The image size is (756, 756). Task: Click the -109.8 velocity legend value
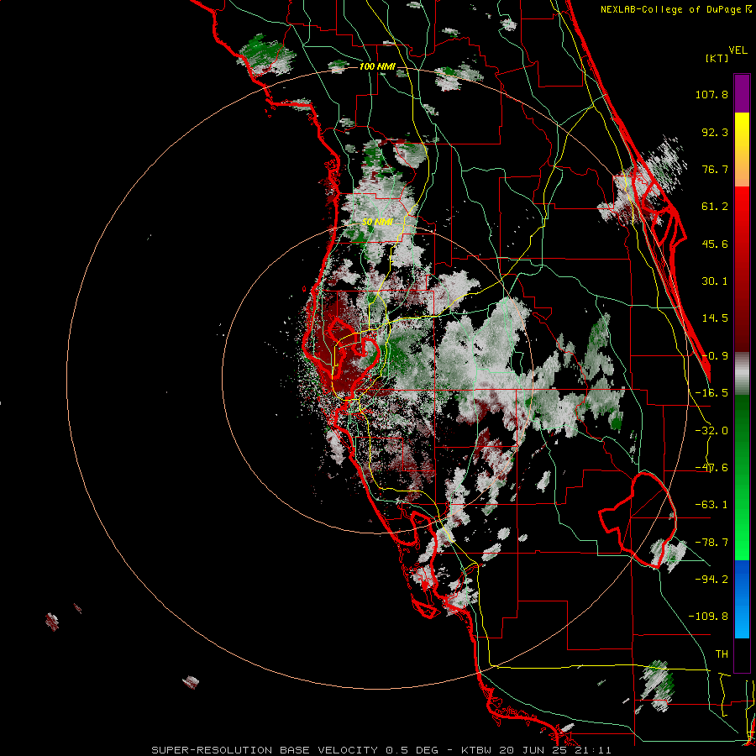coord(708,617)
